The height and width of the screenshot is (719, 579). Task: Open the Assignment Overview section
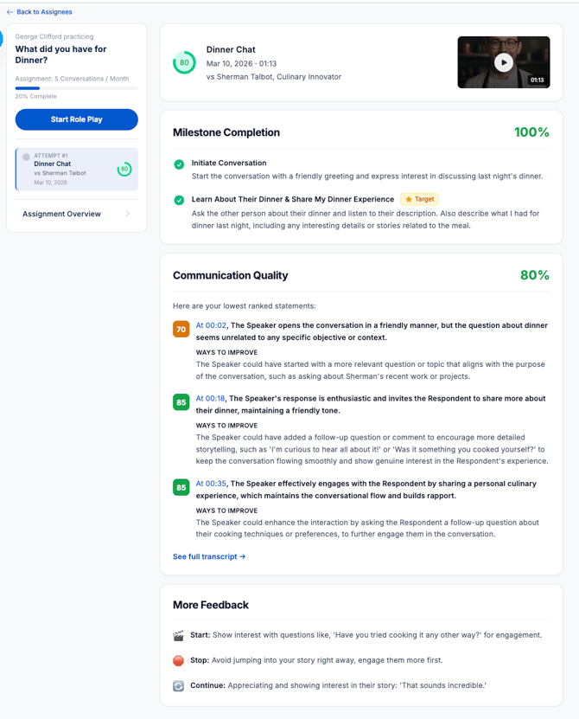(x=62, y=214)
